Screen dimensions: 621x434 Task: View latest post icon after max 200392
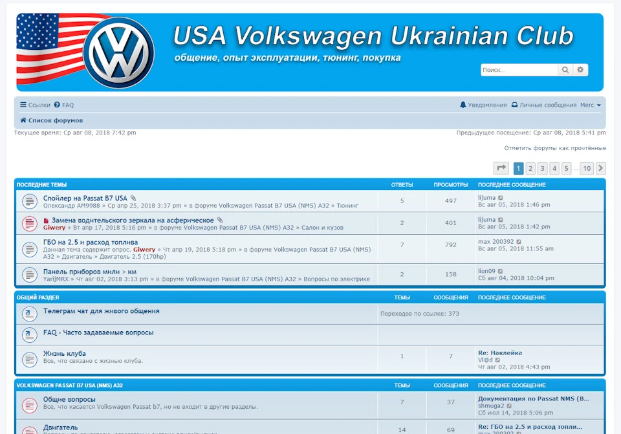click(x=519, y=241)
